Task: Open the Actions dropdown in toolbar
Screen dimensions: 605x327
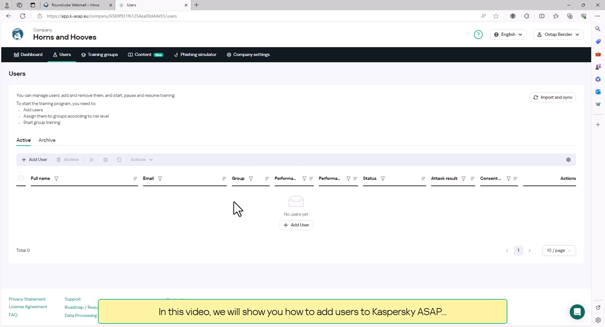Action: coord(141,160)
